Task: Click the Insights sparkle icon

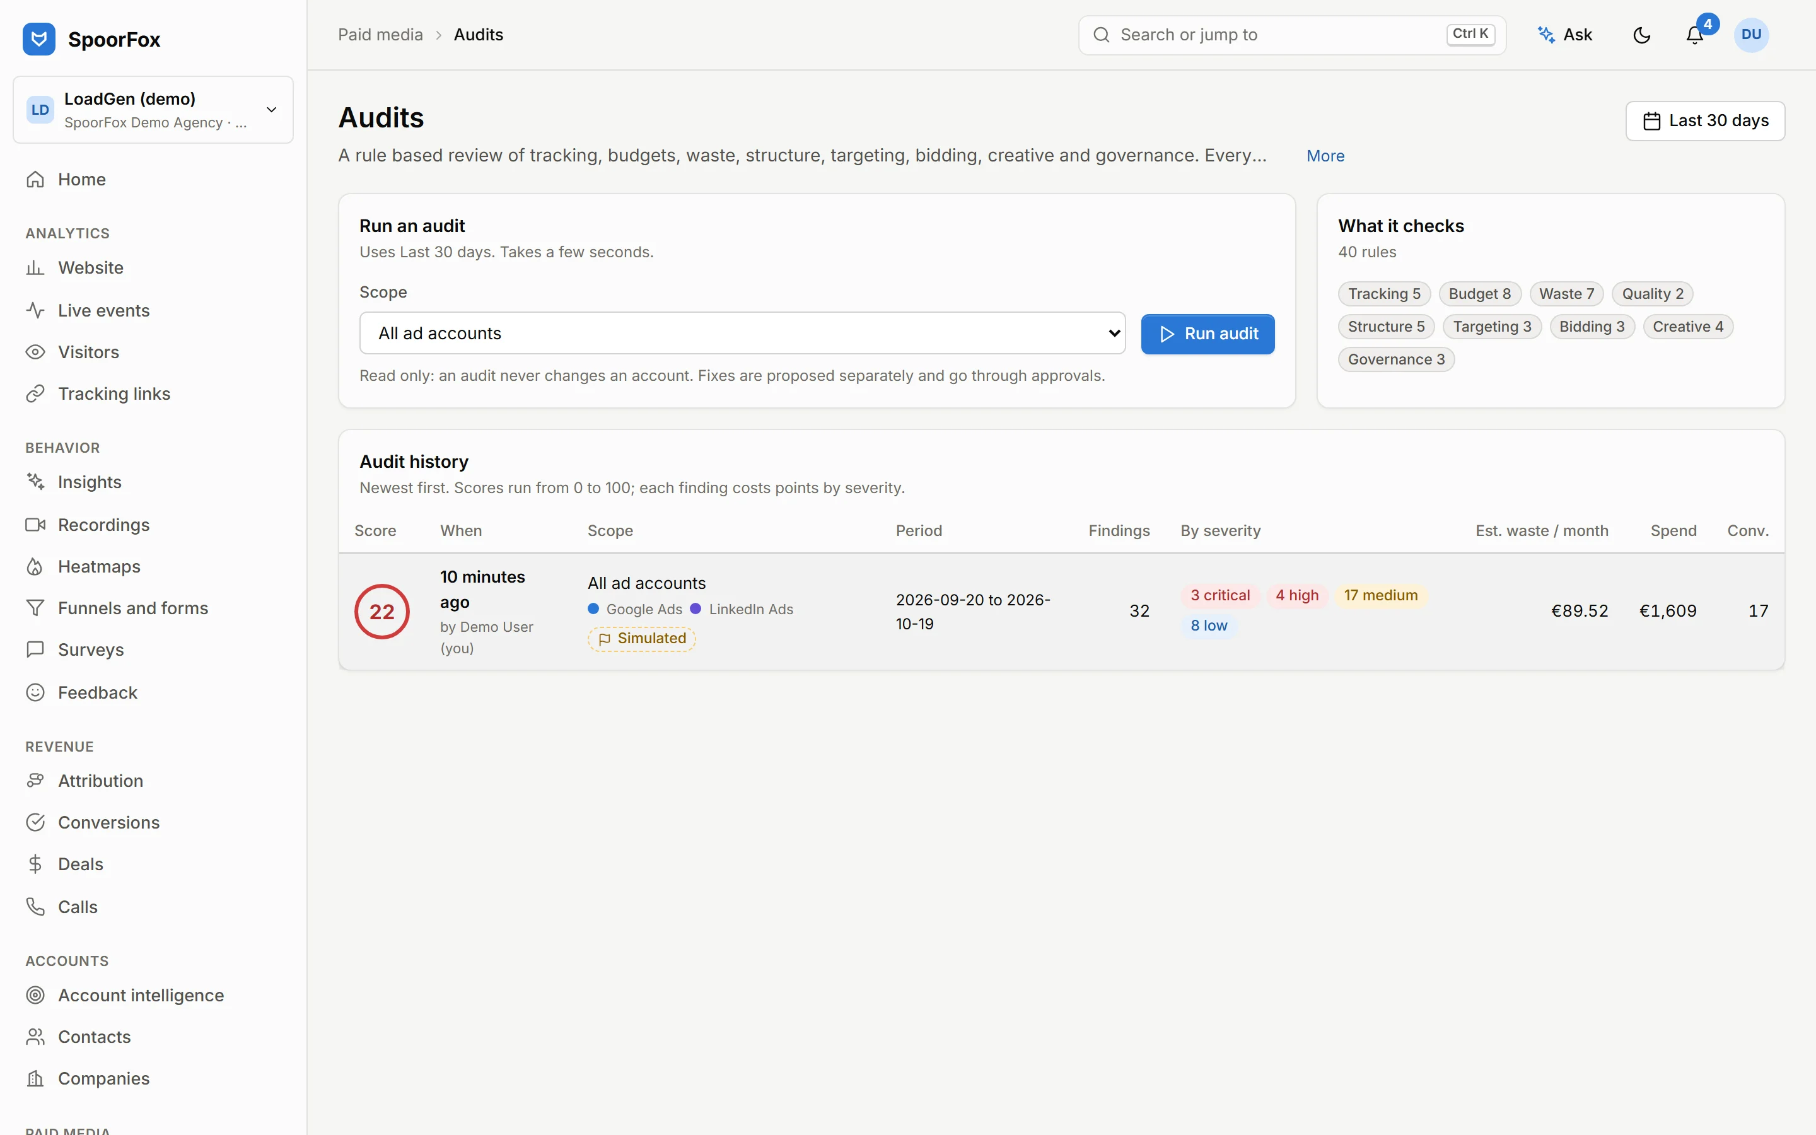Action: pyautogui.click(x=35, y=482)
